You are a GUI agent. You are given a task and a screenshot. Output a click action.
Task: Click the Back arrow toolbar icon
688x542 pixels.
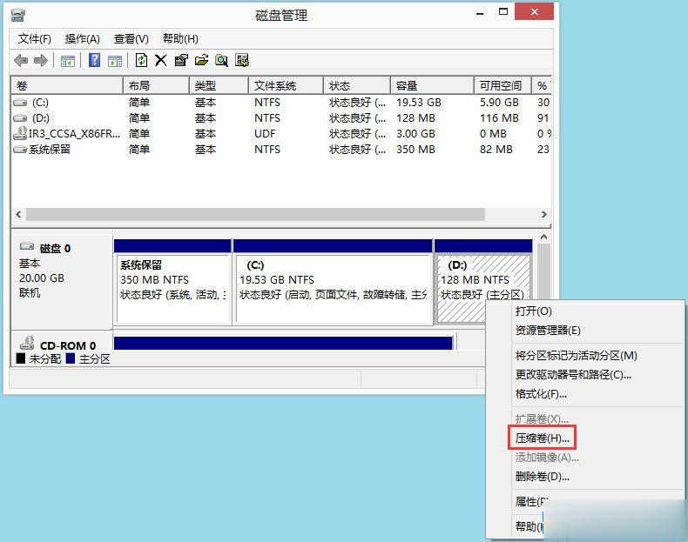(21, 61)
